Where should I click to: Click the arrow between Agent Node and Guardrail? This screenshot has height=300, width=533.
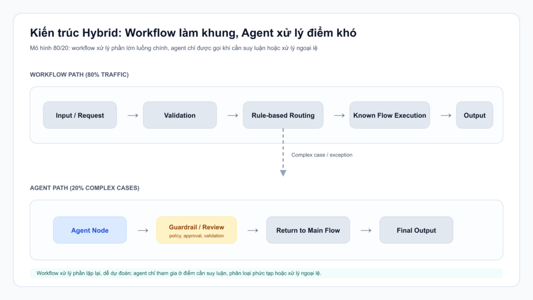pos(142,230)
